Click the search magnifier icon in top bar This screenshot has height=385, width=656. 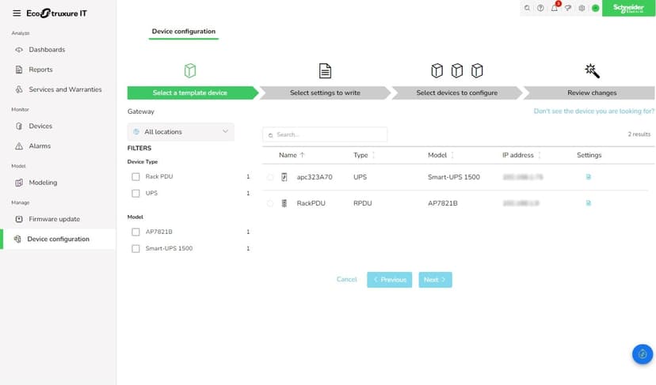[x=527, y=8]
